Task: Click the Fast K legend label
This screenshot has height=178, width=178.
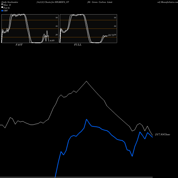Action: 7,8
